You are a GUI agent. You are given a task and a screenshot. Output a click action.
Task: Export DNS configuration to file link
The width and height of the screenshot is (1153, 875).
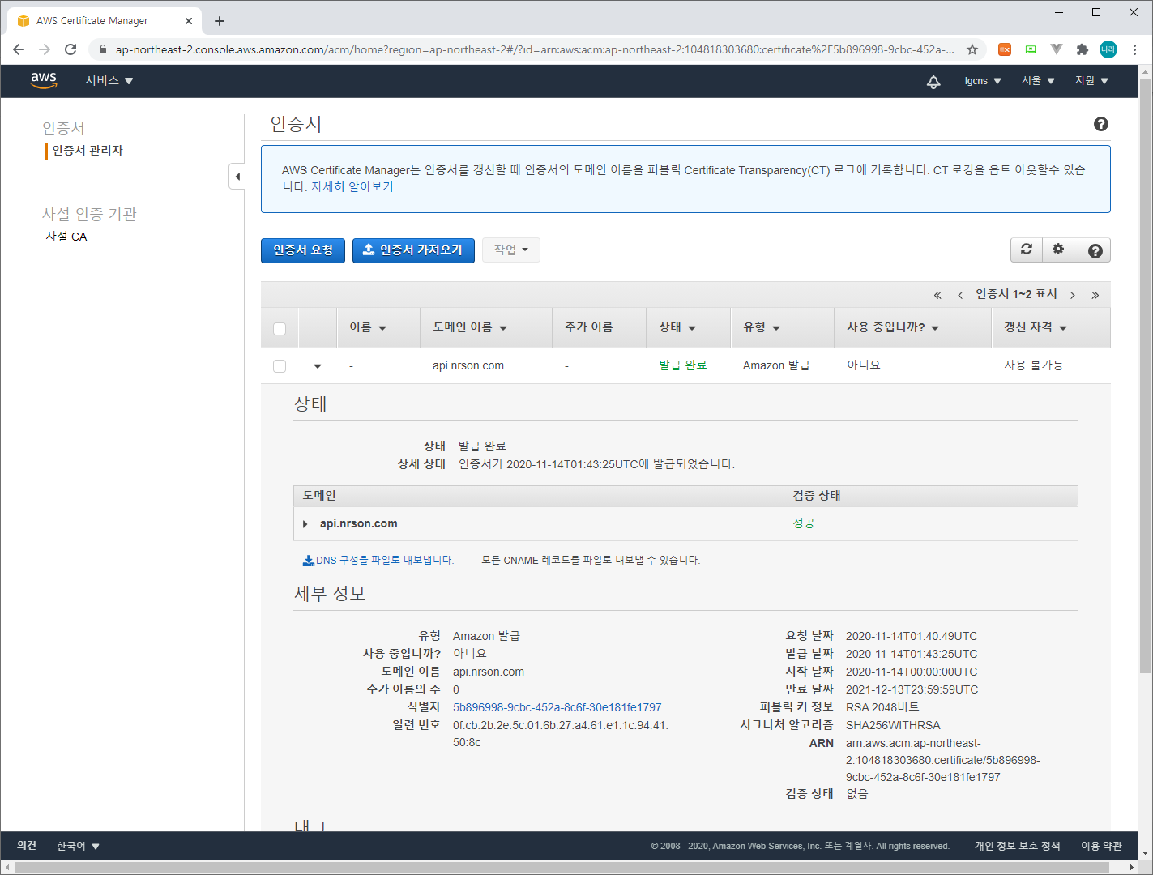(x=378, y=560)
